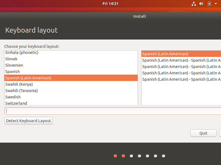Image resolution: width=221 pixels, height=165 pixels.
Task: Click the Quit button
Action: (x=203, y=133)
